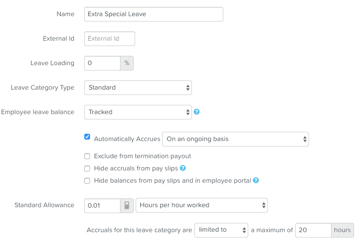Screen dimensions: 356x241
Task: Open help icon for Hide accruals from pay slips
Action: (x=183, y=168)
